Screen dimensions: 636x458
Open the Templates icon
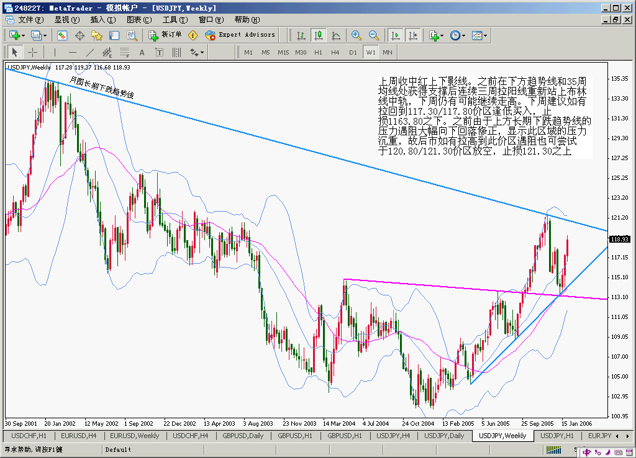click(x=477, y=35)
